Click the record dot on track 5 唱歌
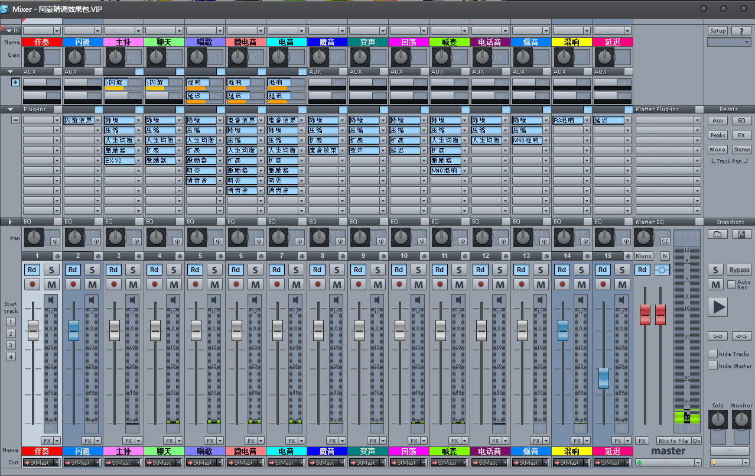 (196, 284)
